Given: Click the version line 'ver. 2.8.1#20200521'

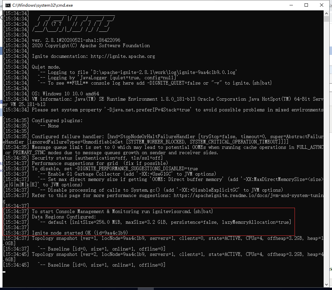Looking at the screenshot, I should 76,40.
